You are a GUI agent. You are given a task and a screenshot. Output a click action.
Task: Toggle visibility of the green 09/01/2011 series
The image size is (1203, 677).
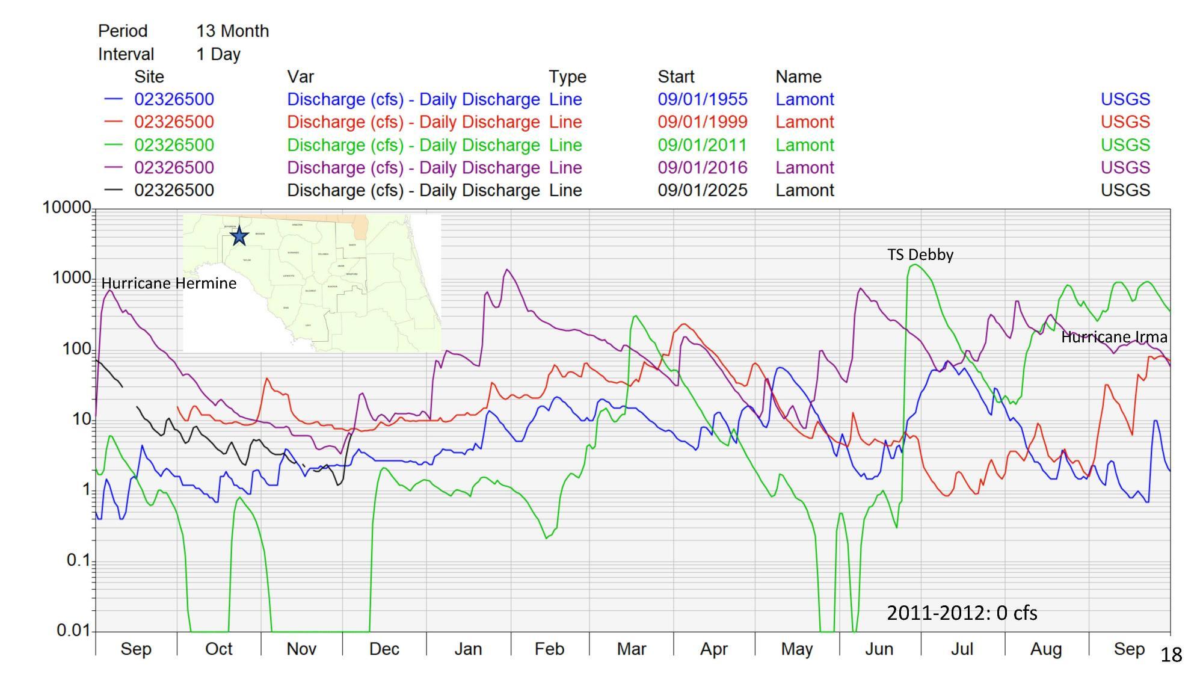[173, 144]
